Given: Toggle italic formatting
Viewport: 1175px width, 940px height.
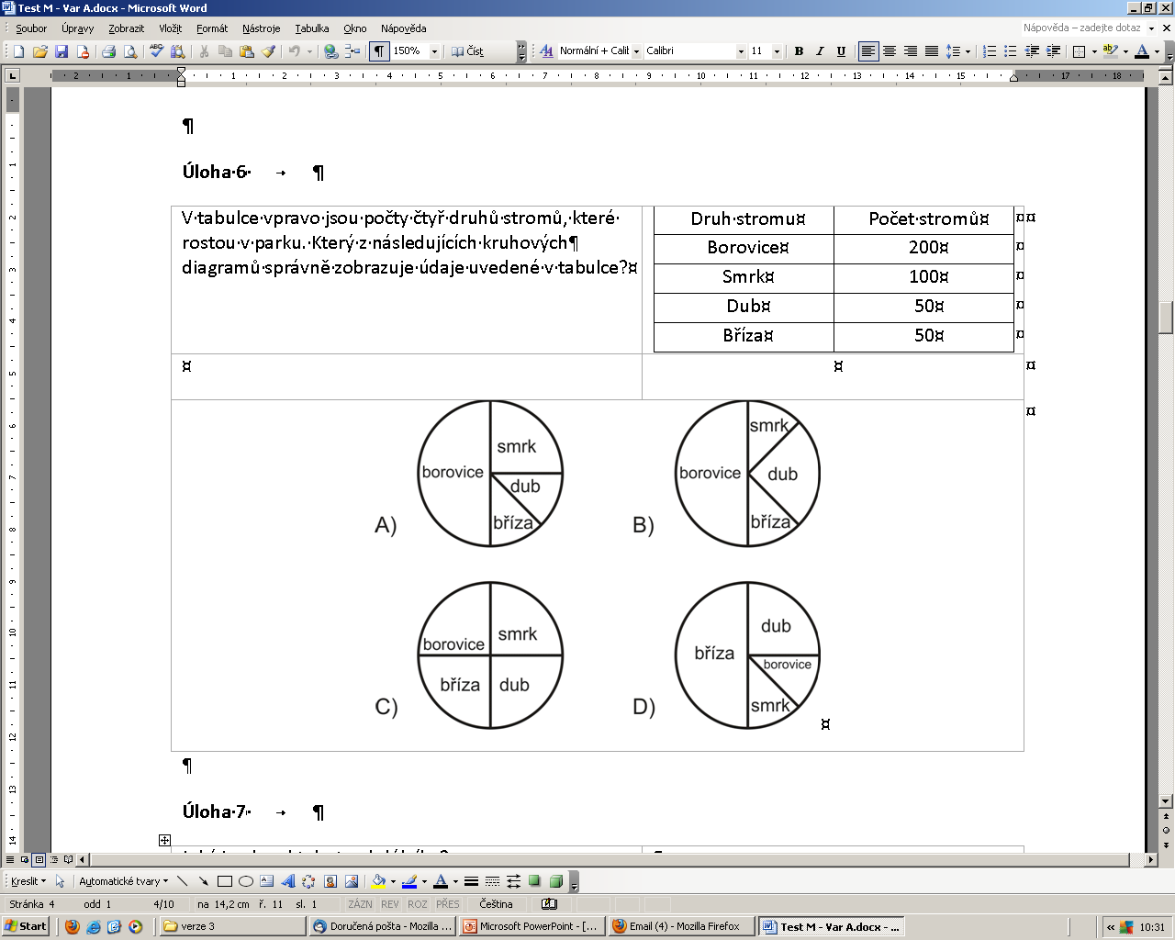Looking at the screenshot, I should pos(820,51).
